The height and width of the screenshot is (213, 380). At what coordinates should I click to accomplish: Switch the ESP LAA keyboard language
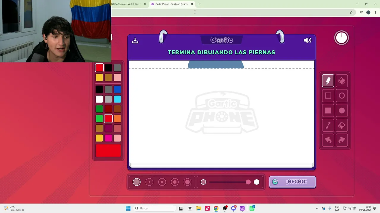coord(337,208)
